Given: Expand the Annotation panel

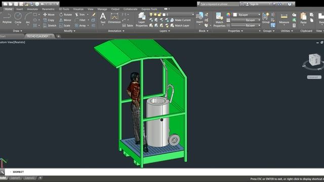Looking at the screenshot, I should coord(116,31).
